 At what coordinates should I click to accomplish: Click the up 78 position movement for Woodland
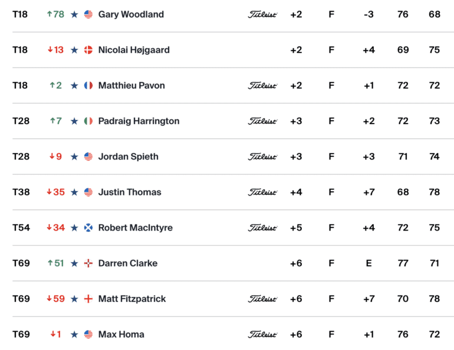click(55, 15)
